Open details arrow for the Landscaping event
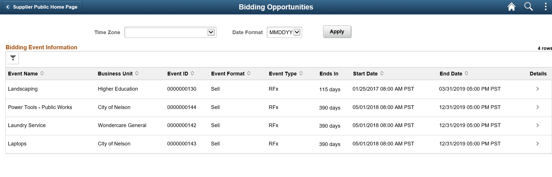This screenshot has width=552, height=177. click(538, 89)
